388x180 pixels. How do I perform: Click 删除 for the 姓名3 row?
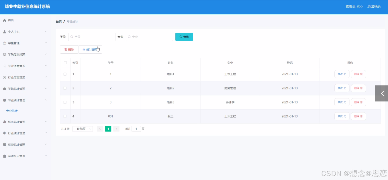point(358,102)
